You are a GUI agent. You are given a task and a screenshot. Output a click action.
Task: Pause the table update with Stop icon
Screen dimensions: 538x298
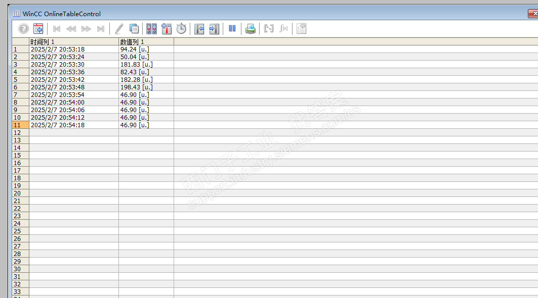tap(232, 28)
